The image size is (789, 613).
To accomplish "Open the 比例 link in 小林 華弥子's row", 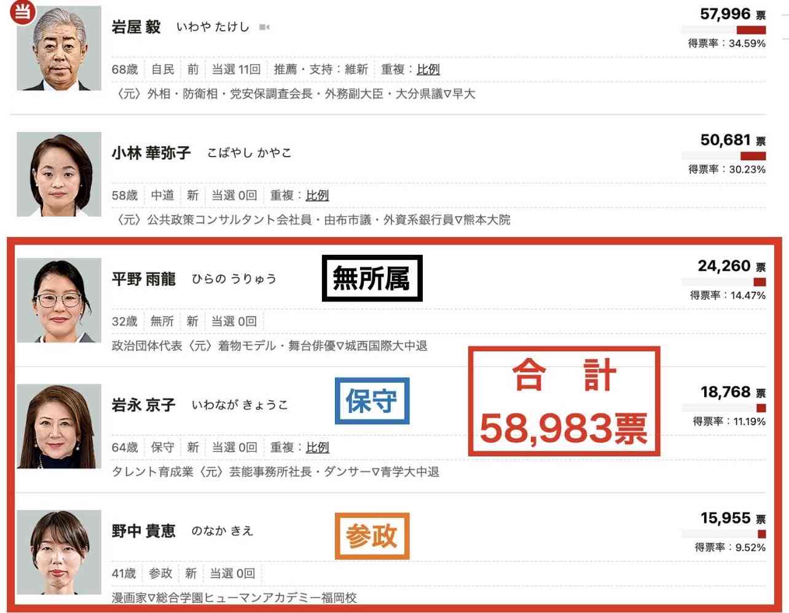I will coord(317,195).
